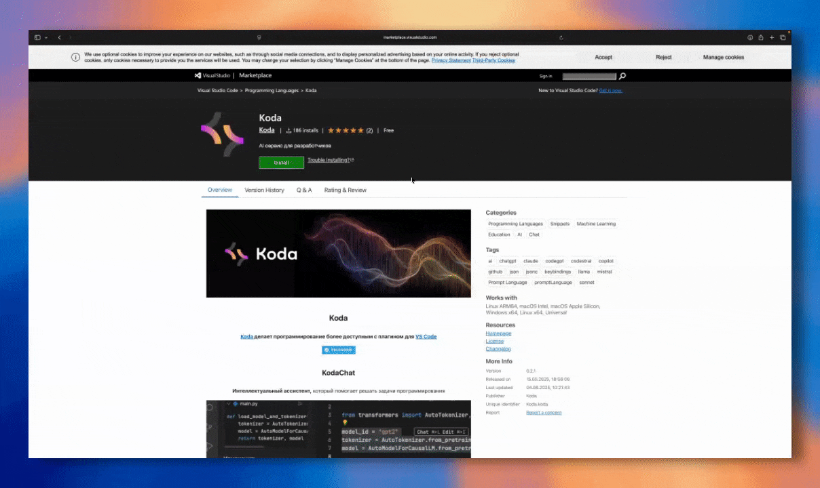Viewport: 820px width, 488px height.
Task: Click the KodaChat code screenshot
Action: tap(338, 429)
